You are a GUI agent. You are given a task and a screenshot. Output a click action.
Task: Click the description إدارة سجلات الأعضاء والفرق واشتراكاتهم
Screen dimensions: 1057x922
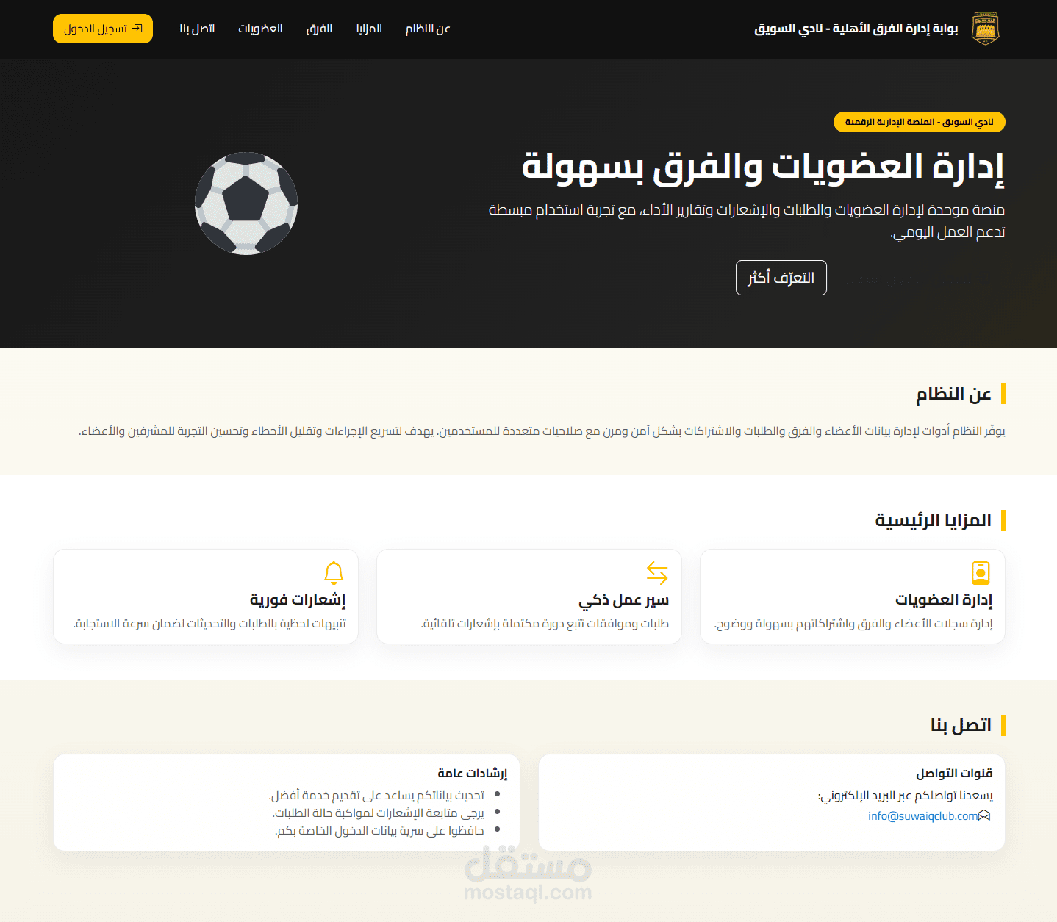coord(853,624)
